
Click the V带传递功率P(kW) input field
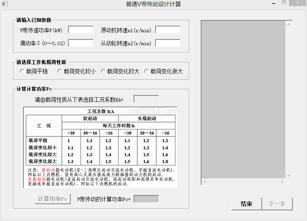pyautogui.click(x=81, y=30)
